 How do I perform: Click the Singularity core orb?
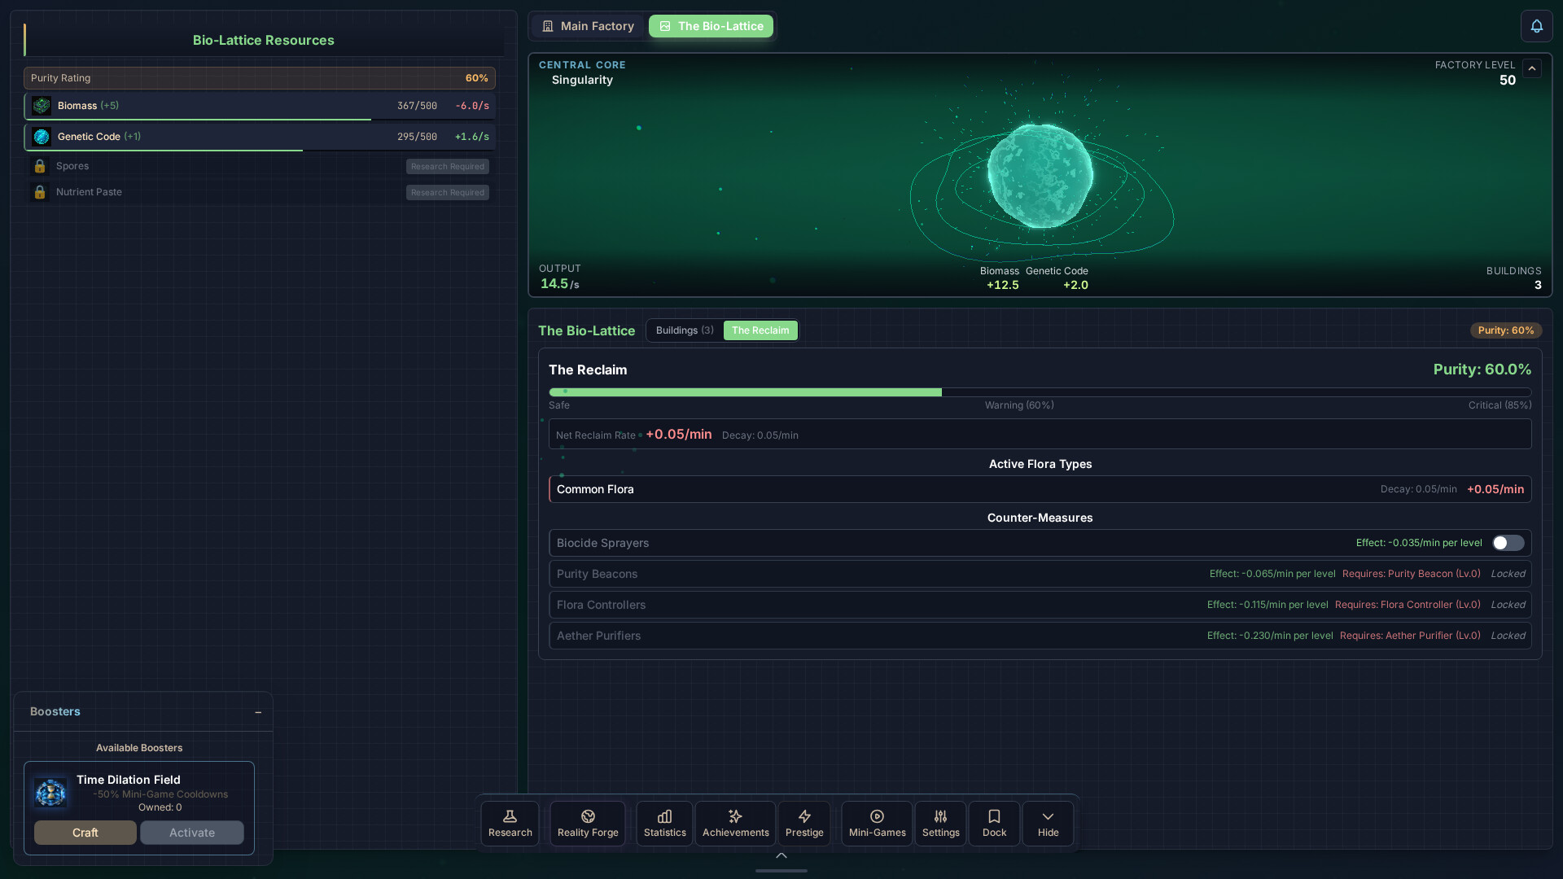point(1040,175)
